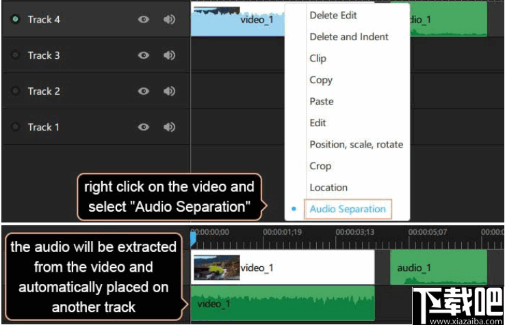505x325 pixels.
Task: Click Track 3 label
Action: [x=44, y=55]
